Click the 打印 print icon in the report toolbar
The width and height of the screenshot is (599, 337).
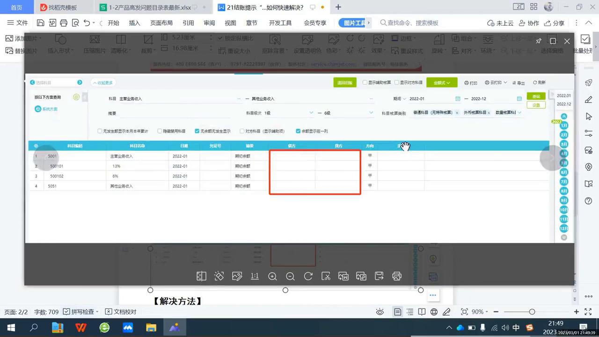coord(471,82)
